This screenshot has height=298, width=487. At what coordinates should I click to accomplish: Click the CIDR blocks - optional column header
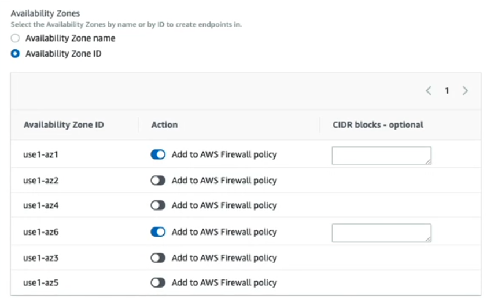[377, 124]
